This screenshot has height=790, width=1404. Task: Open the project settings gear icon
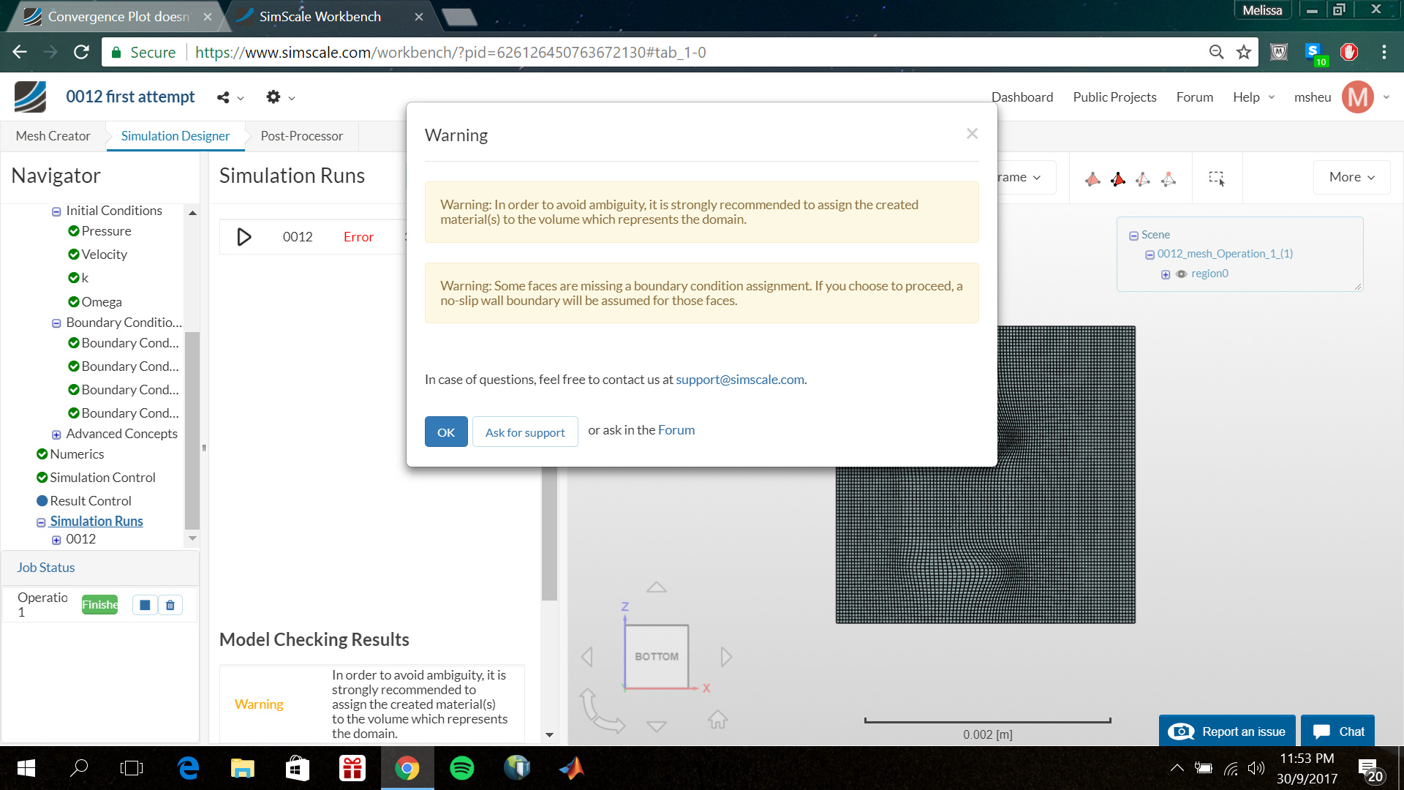(273, 97)
